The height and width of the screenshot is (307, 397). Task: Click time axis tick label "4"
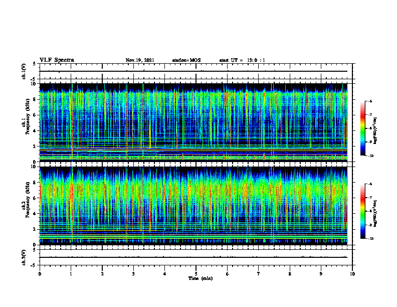pyautogui.click(x=165, y=274)
